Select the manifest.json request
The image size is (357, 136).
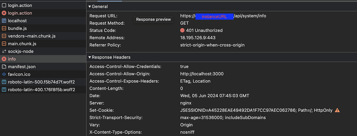pos(43,67)
